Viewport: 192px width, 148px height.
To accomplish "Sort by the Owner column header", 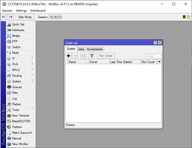I will click(99, 62).
